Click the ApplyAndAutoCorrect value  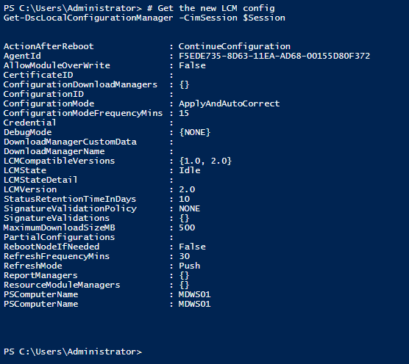[229, 103]
